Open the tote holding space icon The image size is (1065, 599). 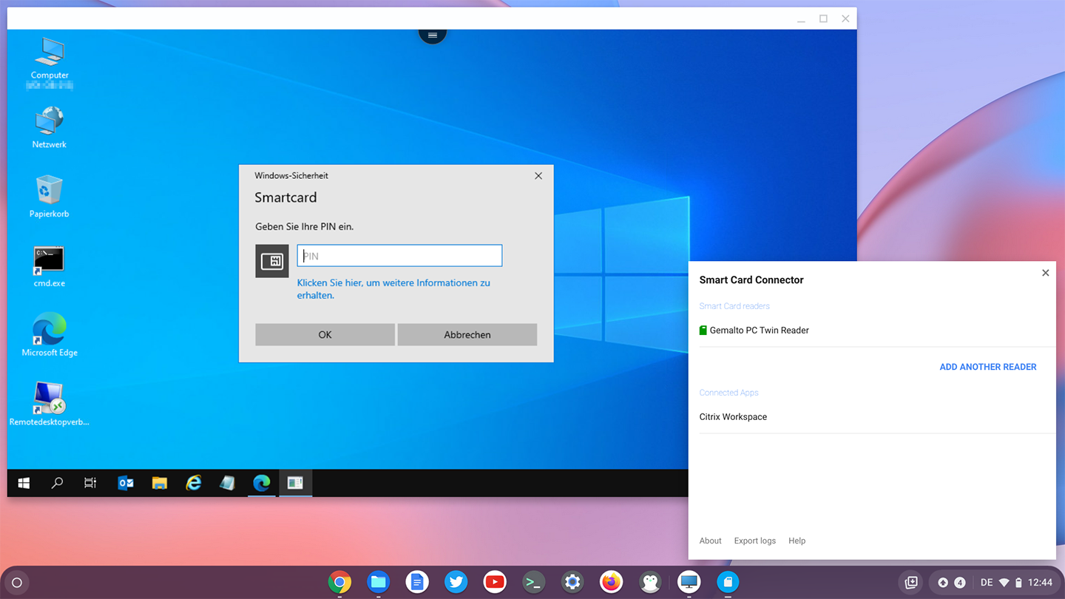pyautogui.click(x=911, y=583)
